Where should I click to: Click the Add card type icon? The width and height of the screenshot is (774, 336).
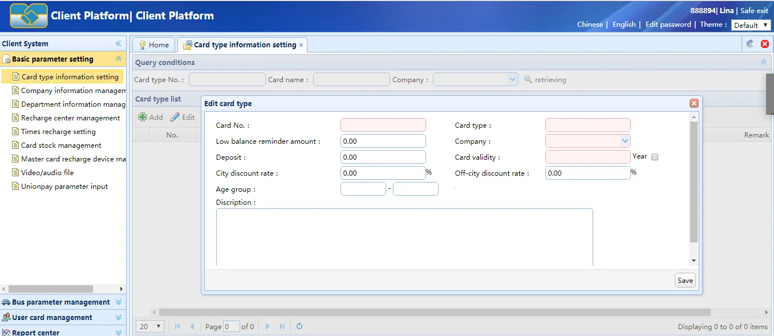[143, 117]
